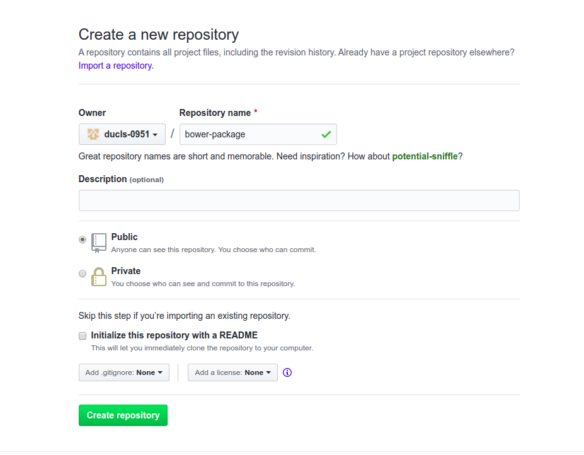584x455 pixels.
Task: Click the Private padlock icon
Action: click(x=98, y=277)
